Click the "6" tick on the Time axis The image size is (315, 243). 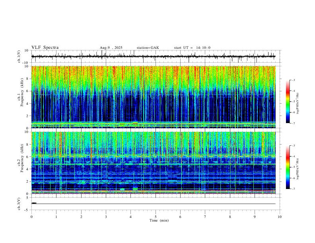click(x=181, y=217)
